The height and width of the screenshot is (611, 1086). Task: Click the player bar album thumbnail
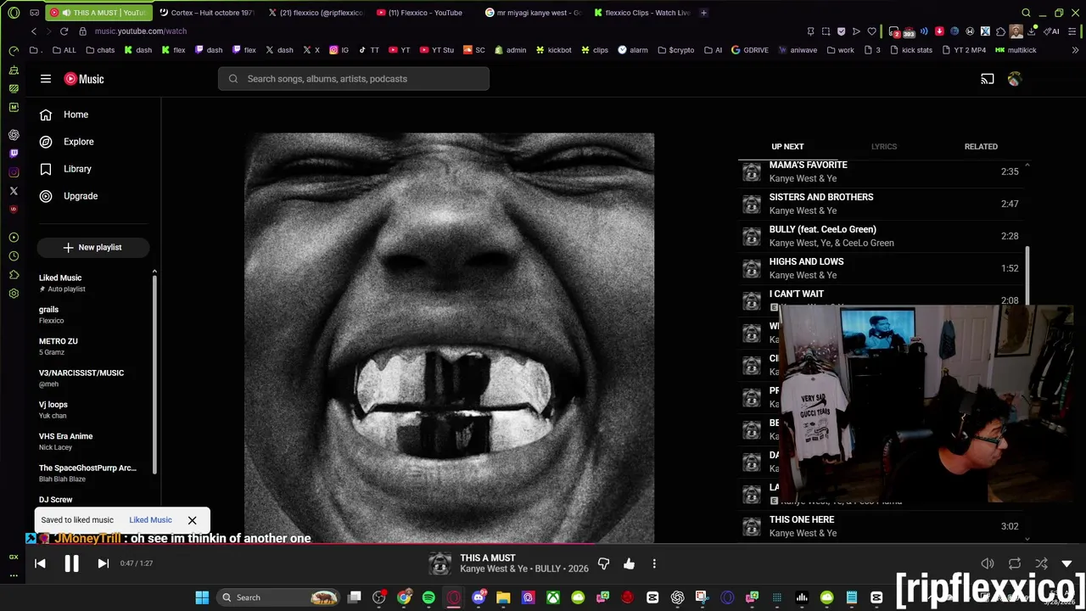pyautogui.click(x=439, y=563)
